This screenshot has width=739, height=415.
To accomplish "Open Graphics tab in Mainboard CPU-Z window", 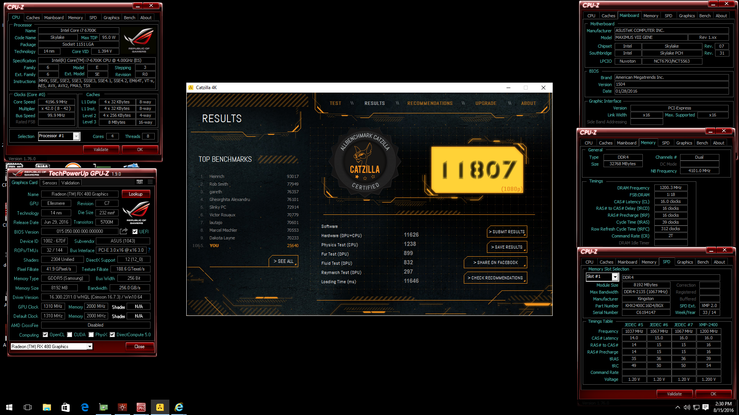I will pyautogui.click(x=687, y=16).
